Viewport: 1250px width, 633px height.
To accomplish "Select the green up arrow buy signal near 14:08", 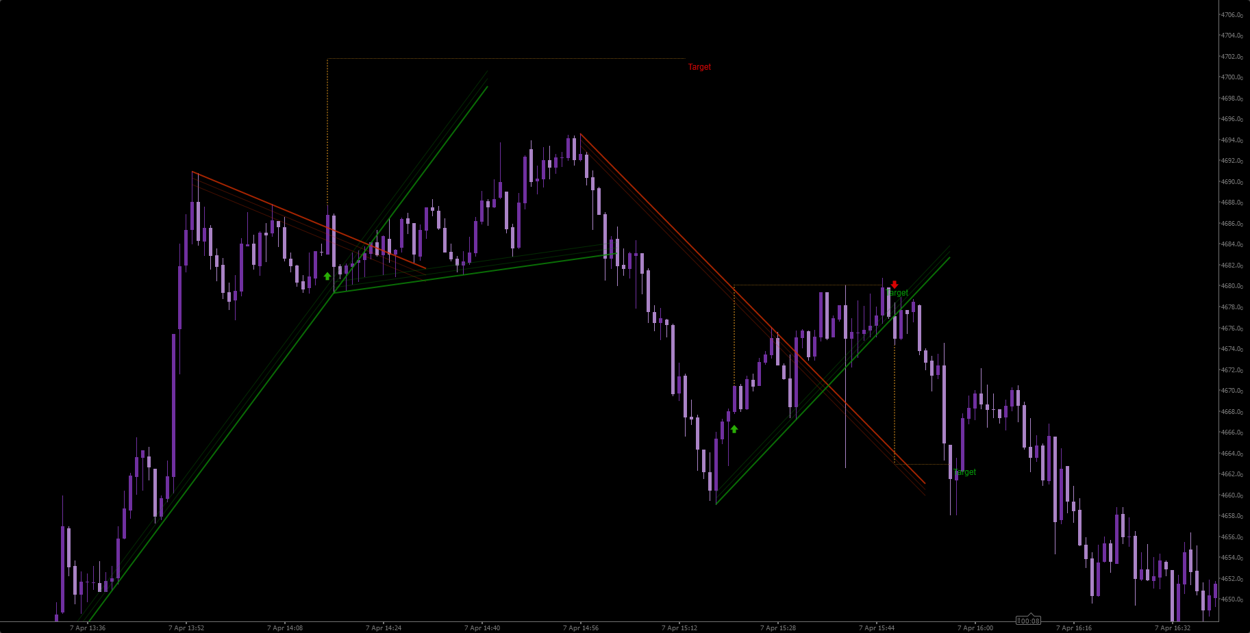I will click(x=327, y=274).
